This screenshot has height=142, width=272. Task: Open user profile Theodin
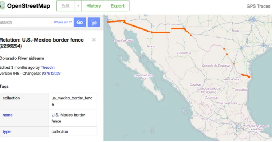click(x=48, y=67)
